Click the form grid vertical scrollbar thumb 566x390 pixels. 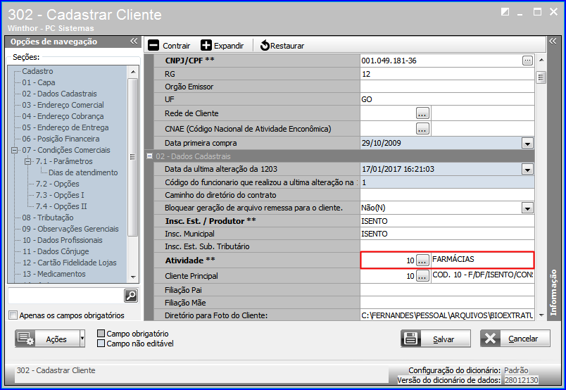[541, 77]
